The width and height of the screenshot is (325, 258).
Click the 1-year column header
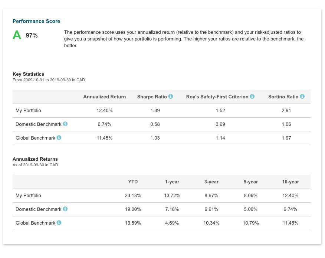(172, 182)
